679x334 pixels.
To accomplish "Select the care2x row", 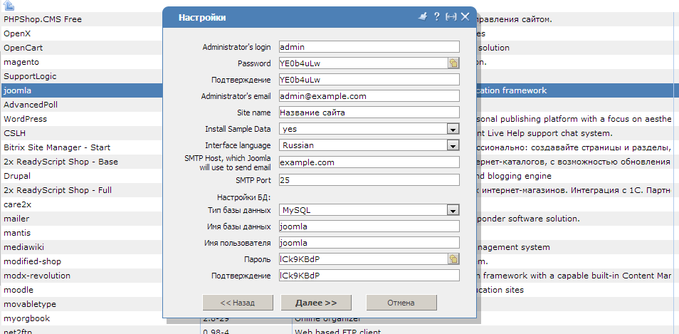I will (17, 204).
